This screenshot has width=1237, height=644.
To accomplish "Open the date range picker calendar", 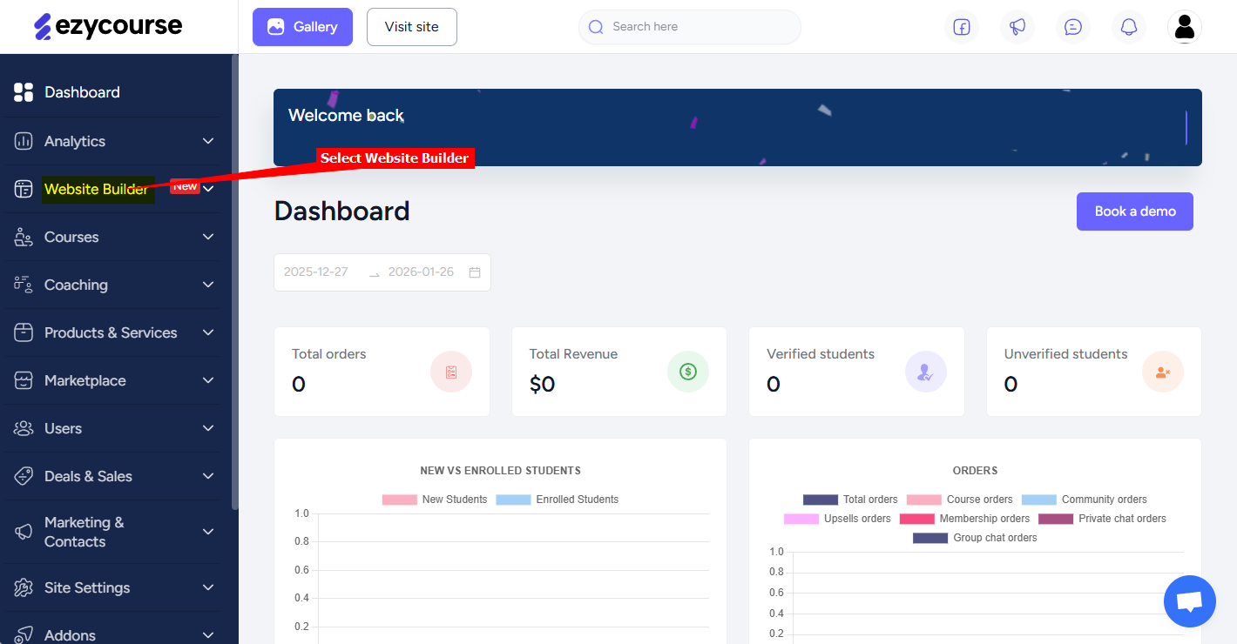I will point(475,272).
